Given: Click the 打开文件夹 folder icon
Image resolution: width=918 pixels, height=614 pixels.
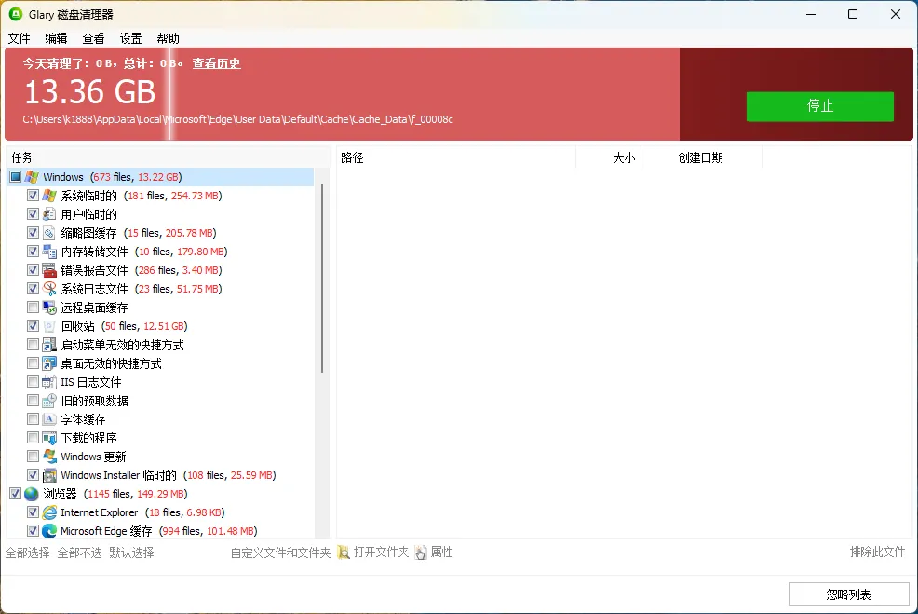Looking at the screenshot, I should point(344,553).
